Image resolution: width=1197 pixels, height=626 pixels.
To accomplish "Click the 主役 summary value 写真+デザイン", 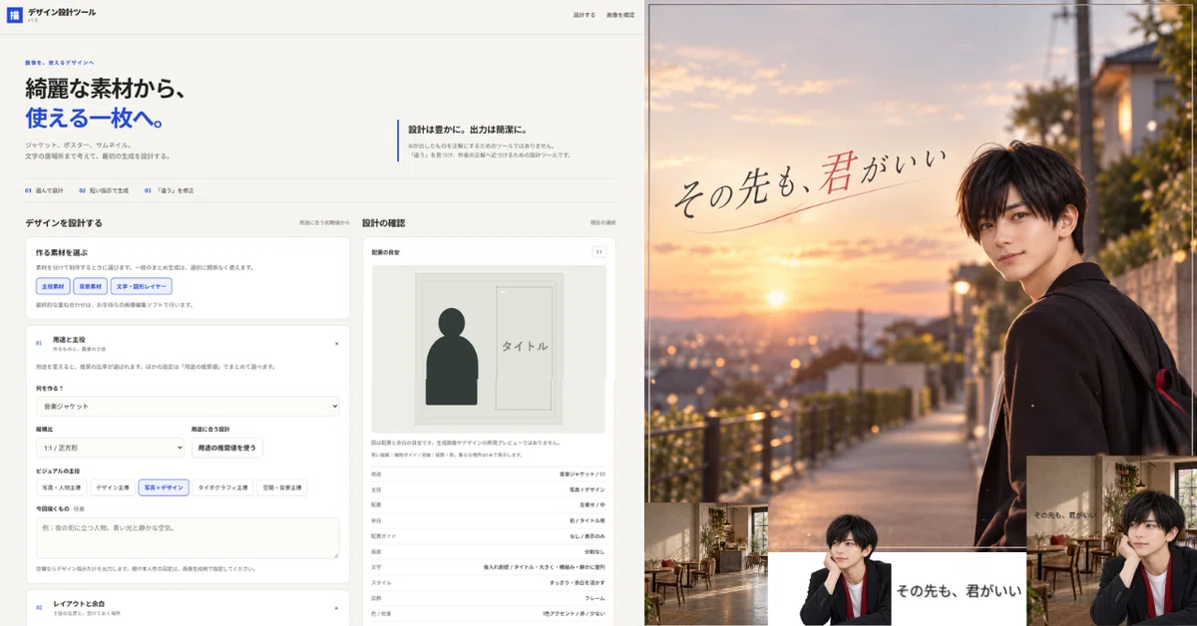I will (x=587, y=489).
